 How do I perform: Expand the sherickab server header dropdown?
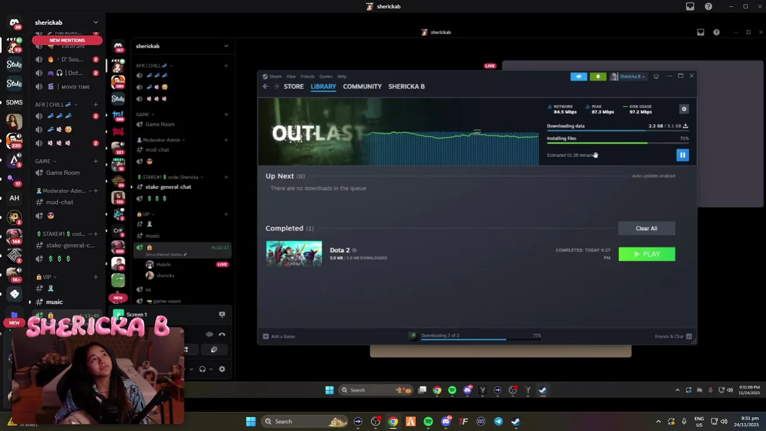(x=95, y=22)
